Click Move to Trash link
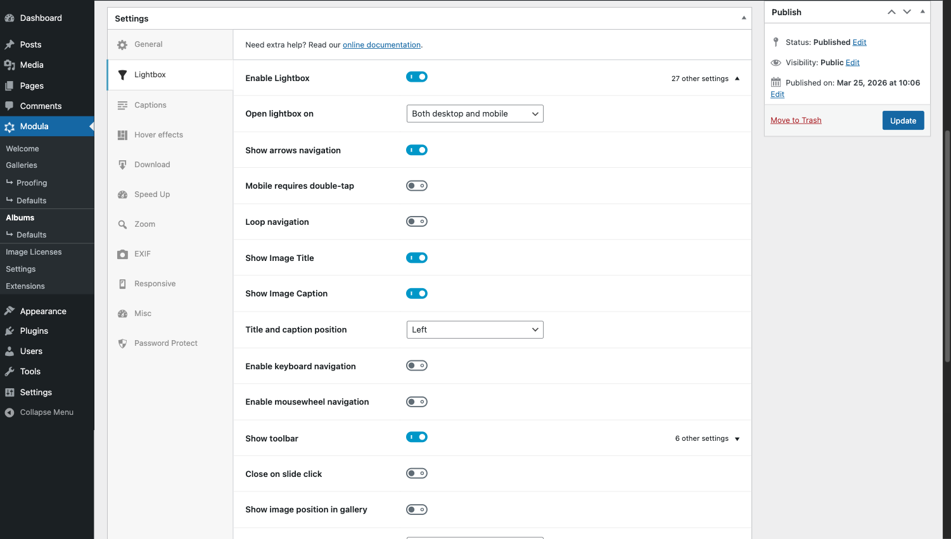 click(796, 120)
